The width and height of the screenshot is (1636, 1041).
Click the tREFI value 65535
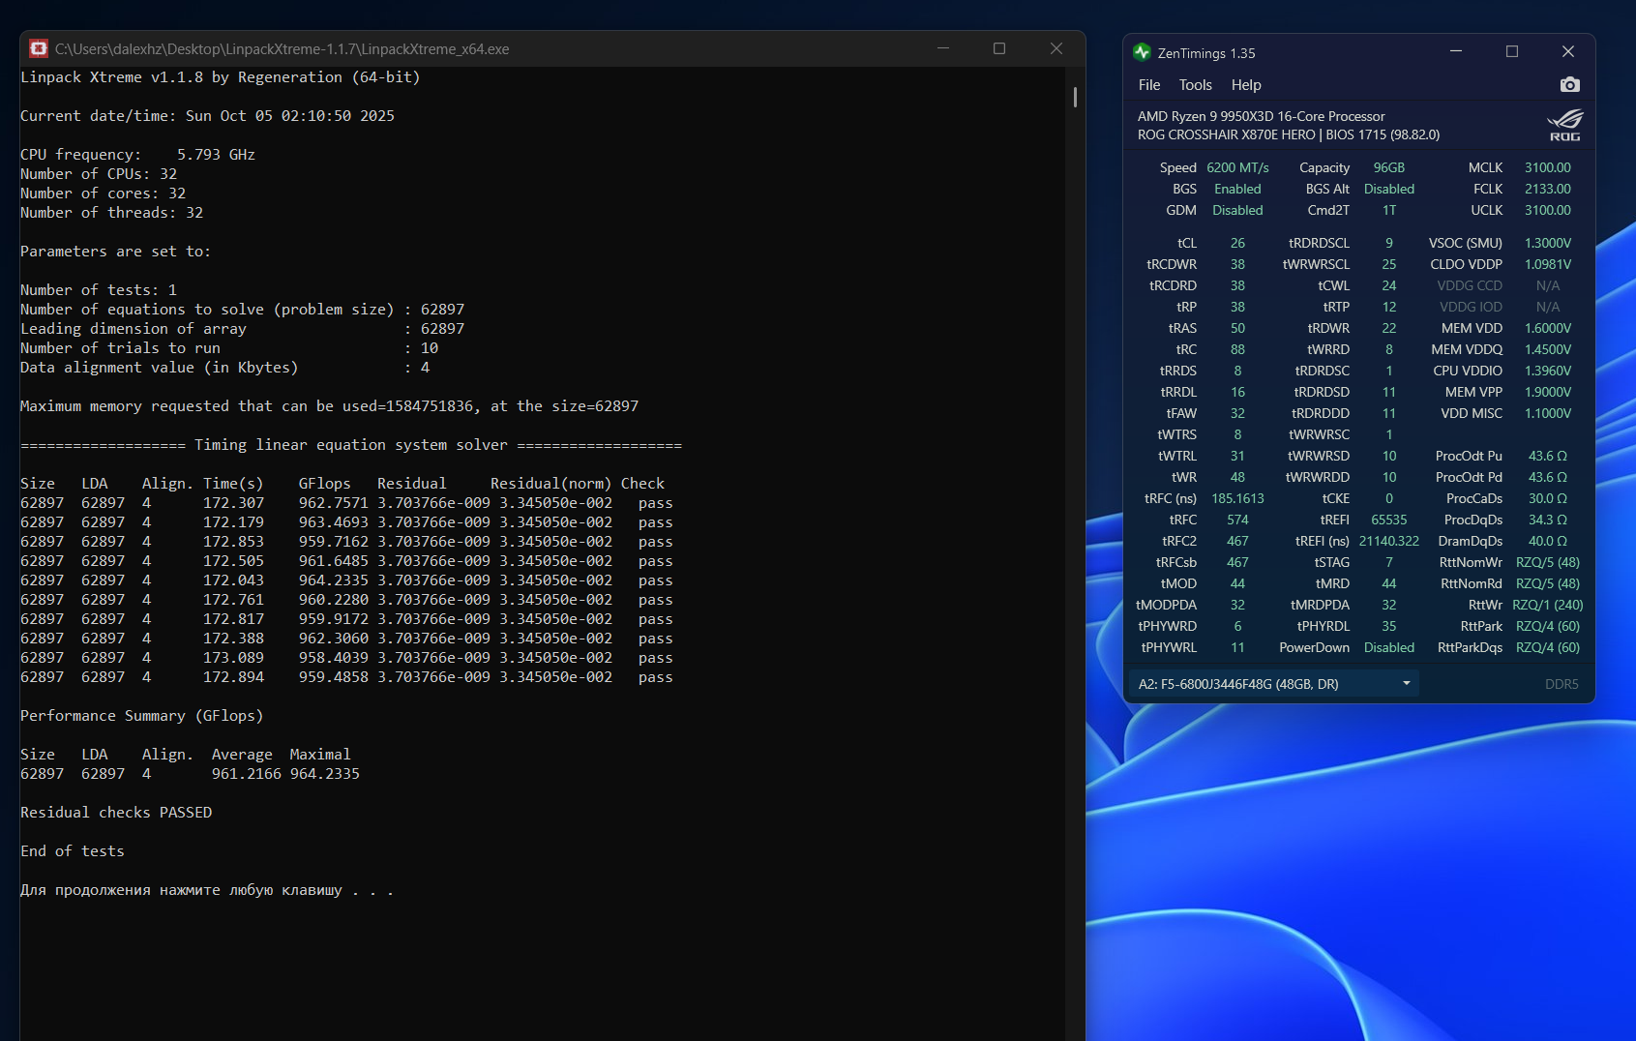(x=1389, y=520)
